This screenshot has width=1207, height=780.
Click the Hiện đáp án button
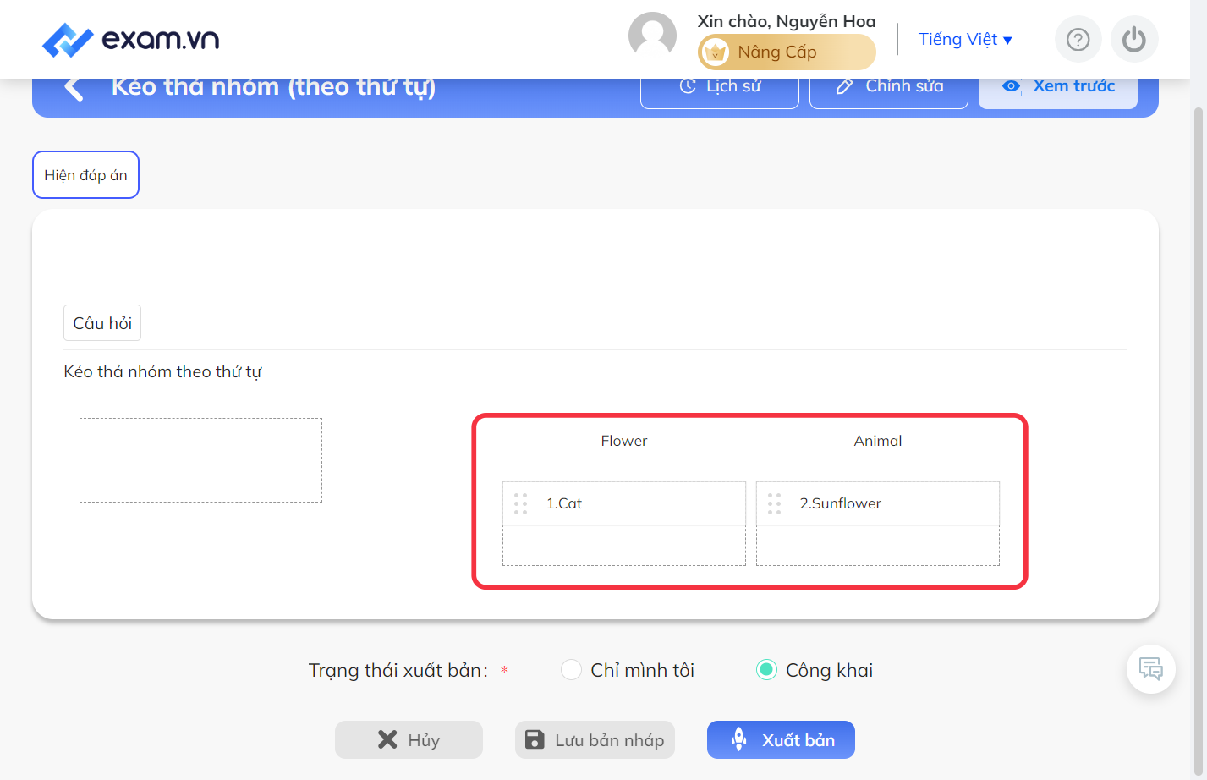click(x=85, y=175)
